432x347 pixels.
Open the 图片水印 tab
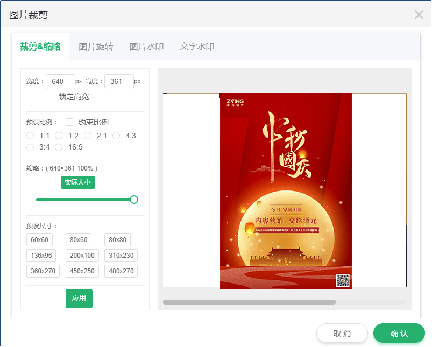point(146,47)
